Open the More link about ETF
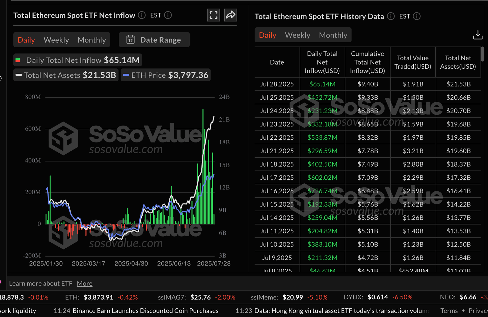488x317 pixels. click(85, 283)
